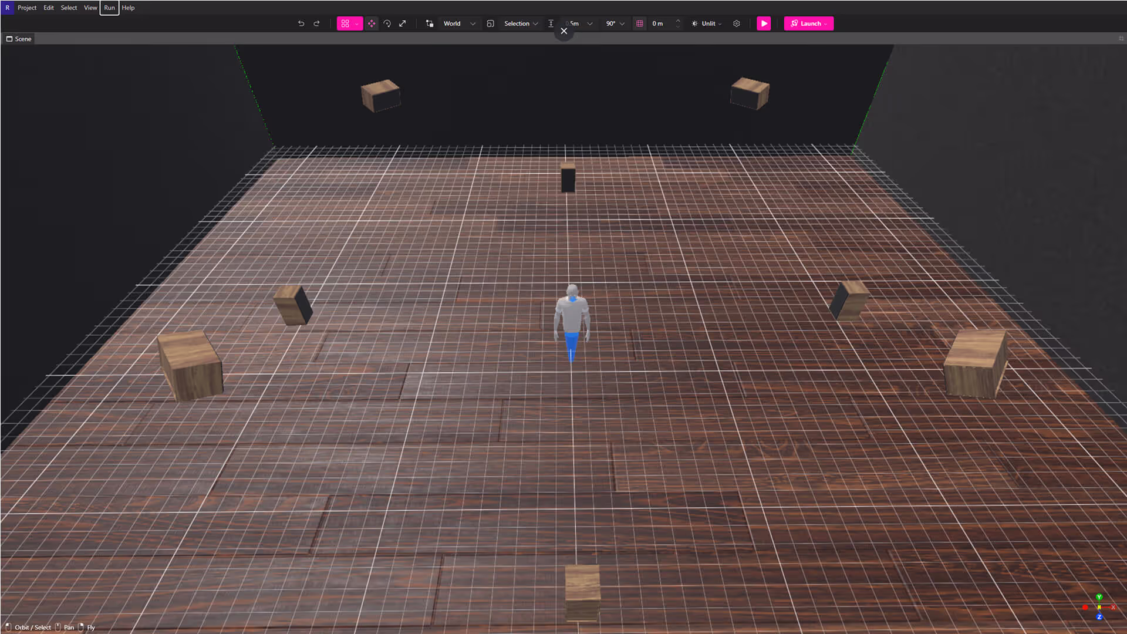Open the viewport settings gear

(x=737, y=23)
